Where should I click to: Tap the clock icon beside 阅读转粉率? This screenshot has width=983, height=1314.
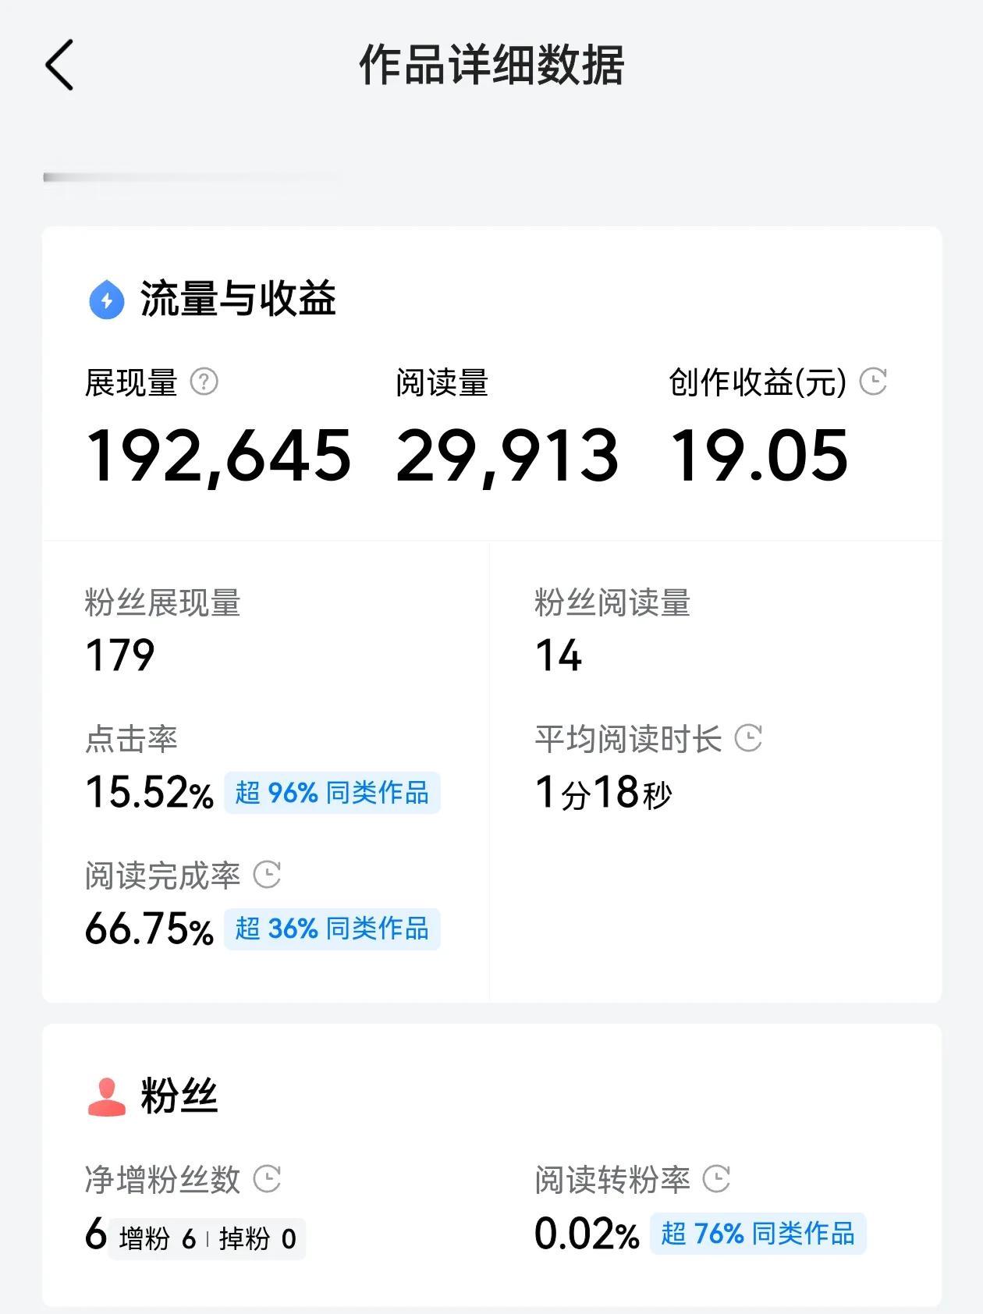pyautogui.click(x=717, y=1179)
